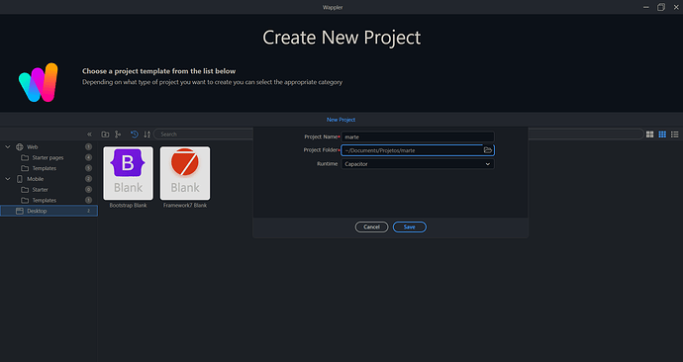The height and width of the screenshot is (362, 683).
Task: Restore the Wappler window size
Action: coord(661,7)
